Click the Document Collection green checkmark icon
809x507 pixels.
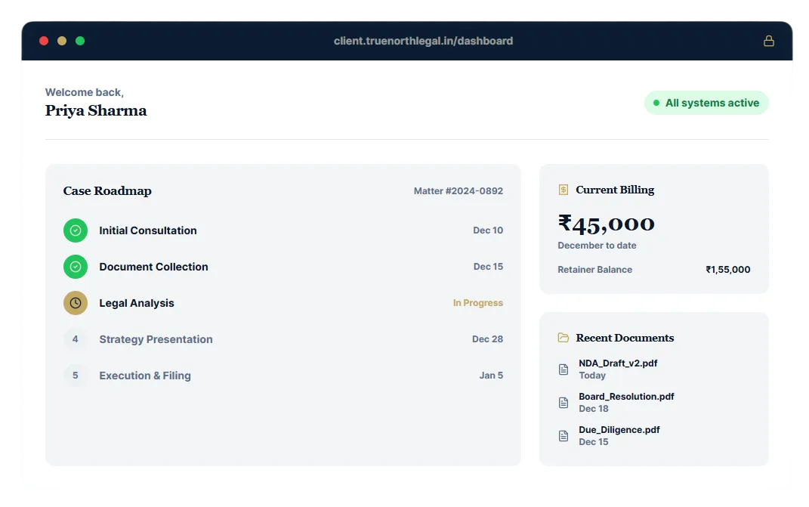point(76,267)
